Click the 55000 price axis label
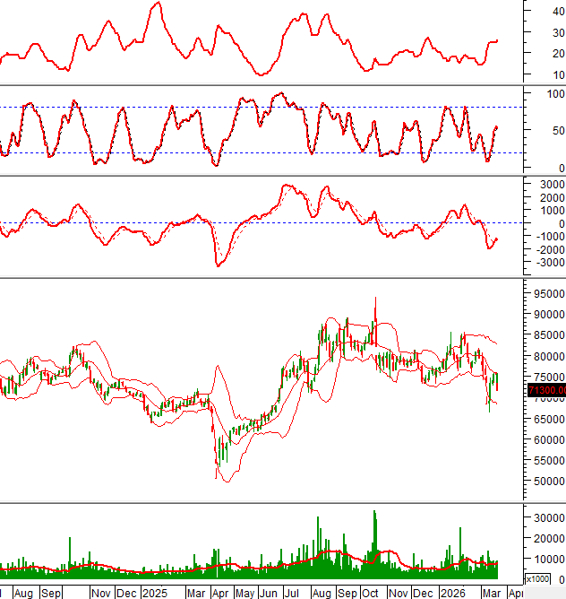 click(547, 482)
